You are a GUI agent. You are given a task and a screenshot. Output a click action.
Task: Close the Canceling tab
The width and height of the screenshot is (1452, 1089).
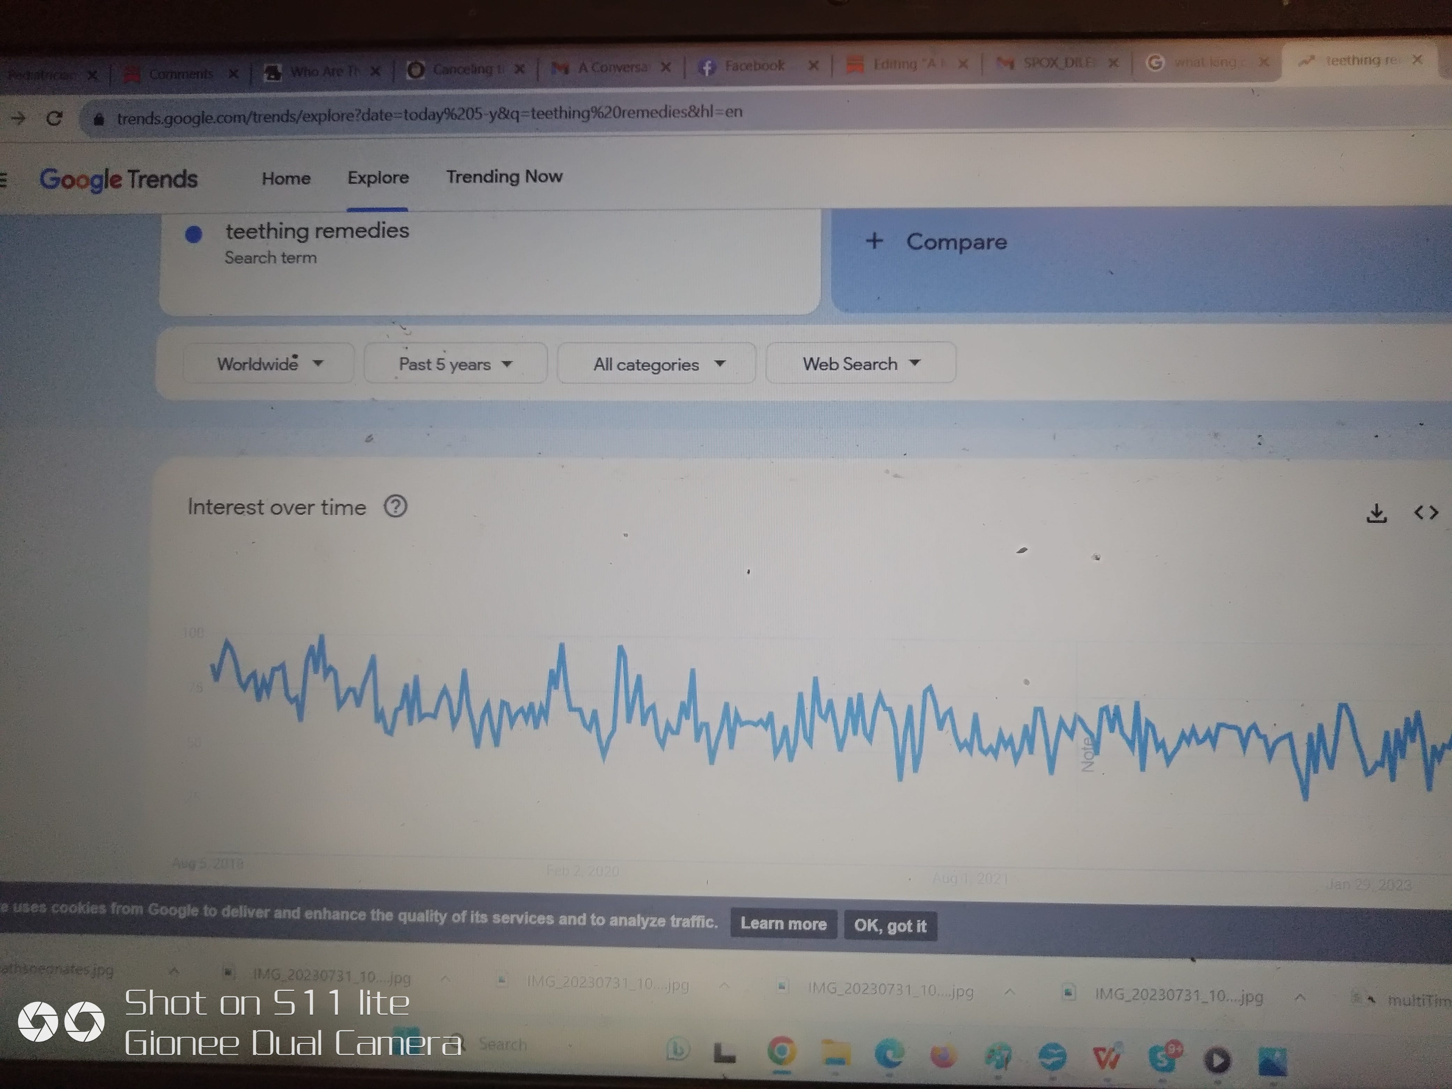[x=519, y=69]
